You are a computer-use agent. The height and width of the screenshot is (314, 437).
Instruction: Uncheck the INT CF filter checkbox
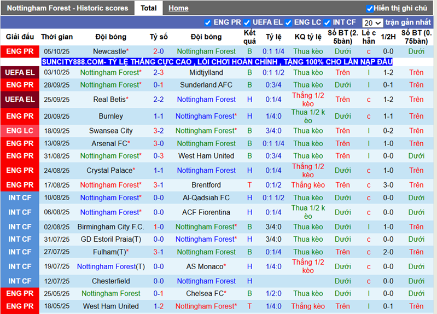coord(327,23)
